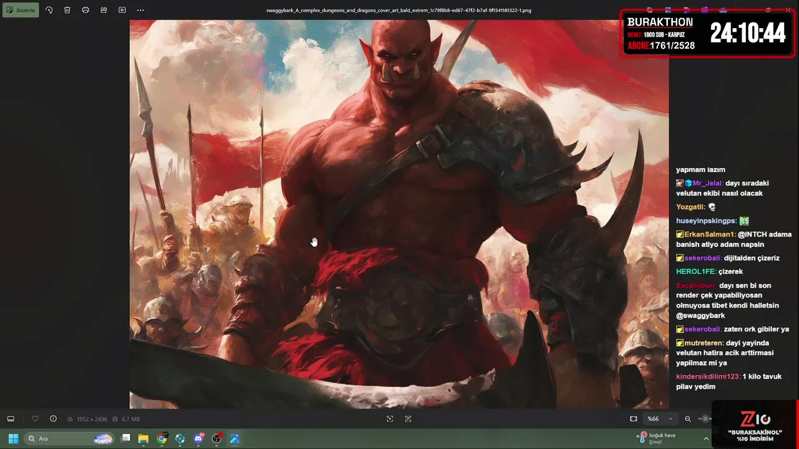Favorite the image with the heart icon
The height and width of the screenshot is (449, 799).
click(35, 419)
